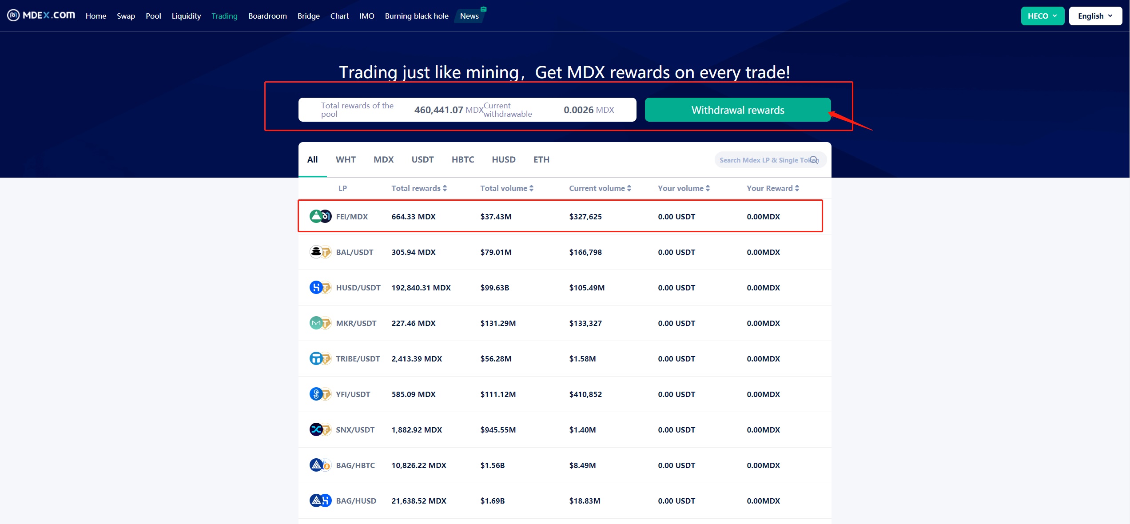Click the BAG/HUSD pair name
This screenshot has height=524, width=1130.
pyautogui.click(x=356, y=501)
